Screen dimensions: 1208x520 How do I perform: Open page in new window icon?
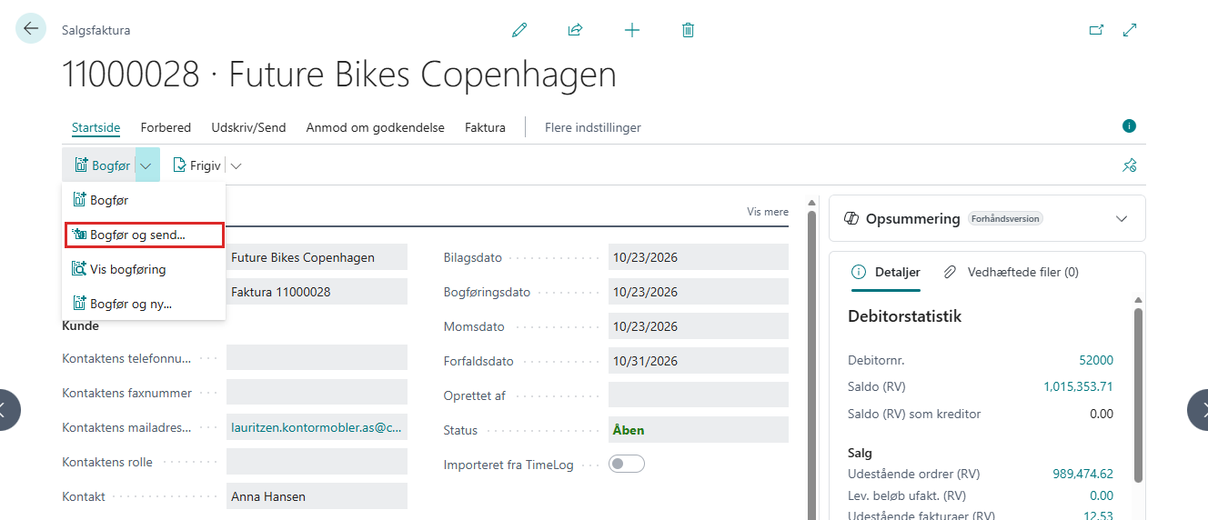click(1096, 30)
